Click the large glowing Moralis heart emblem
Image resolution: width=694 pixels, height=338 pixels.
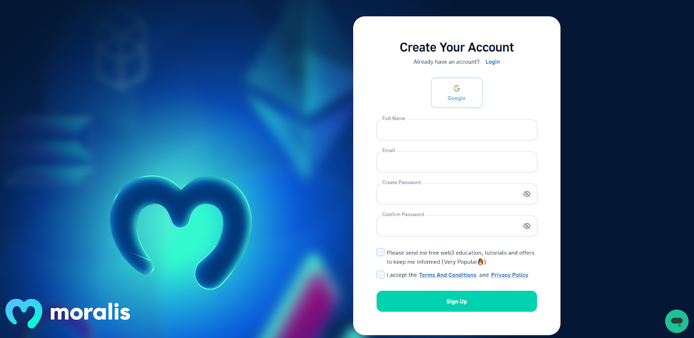point(181,232)
